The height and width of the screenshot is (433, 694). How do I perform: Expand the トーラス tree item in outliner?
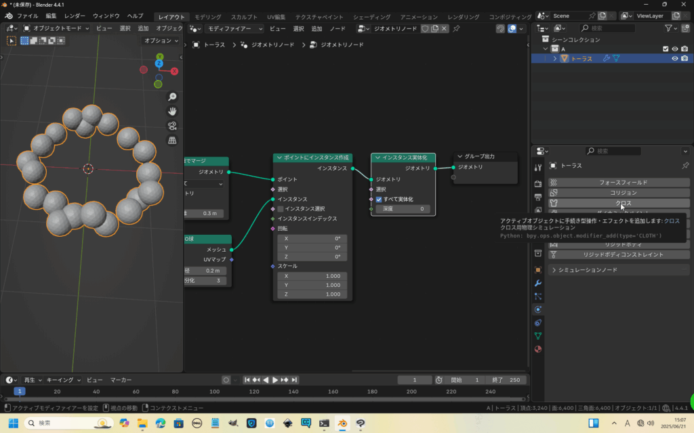[554, 58]
